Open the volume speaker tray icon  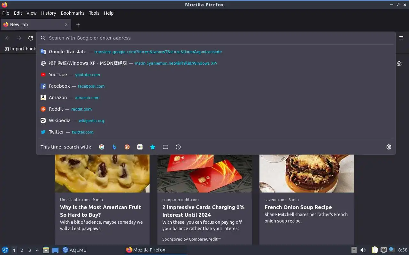363,250
